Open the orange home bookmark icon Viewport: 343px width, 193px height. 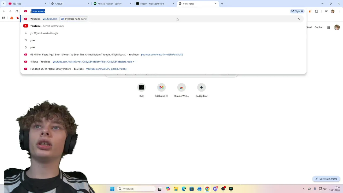(x=12, y=18)
